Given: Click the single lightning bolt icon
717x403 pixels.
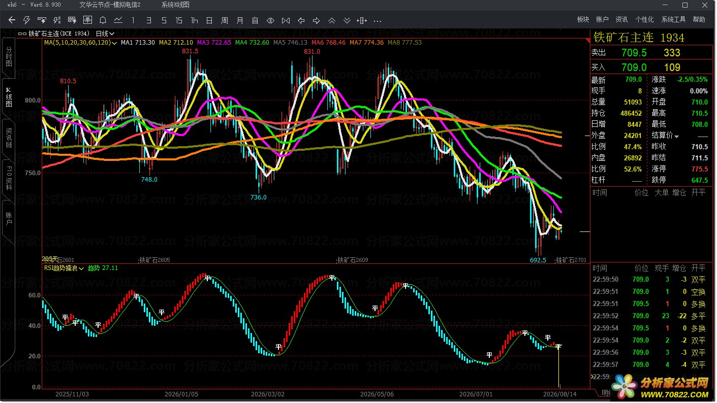Looking at the screenshot, I should point(27,20).
